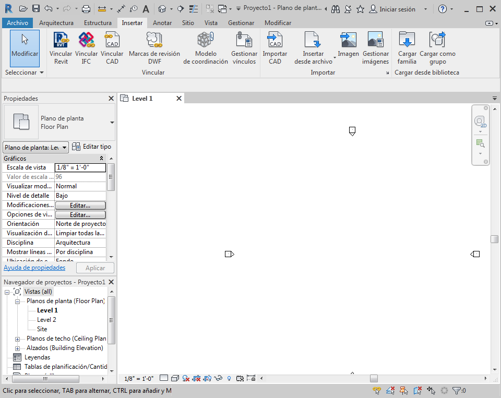Collapse the Gráficos properties section

coord(101,159)
